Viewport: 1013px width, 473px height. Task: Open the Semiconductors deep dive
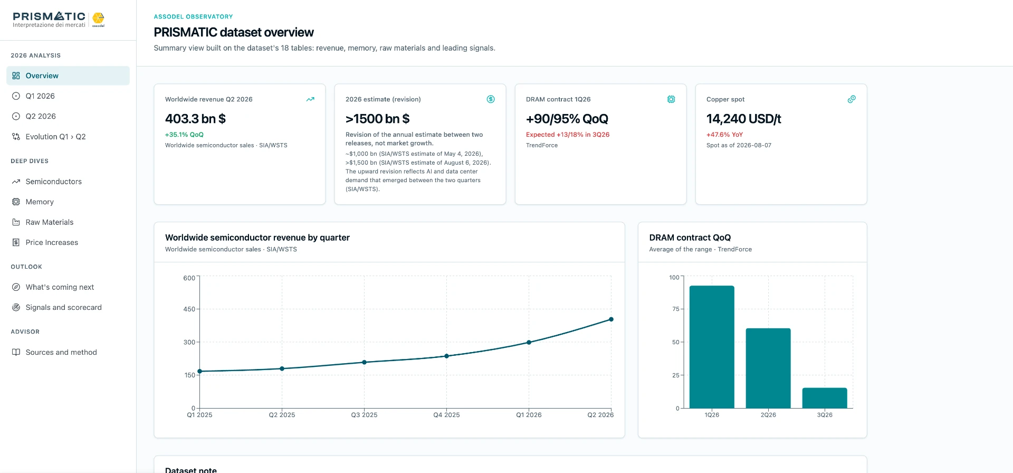(68, 182)
